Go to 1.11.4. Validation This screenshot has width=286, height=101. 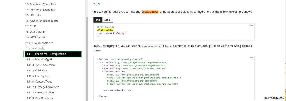point(37,70)
